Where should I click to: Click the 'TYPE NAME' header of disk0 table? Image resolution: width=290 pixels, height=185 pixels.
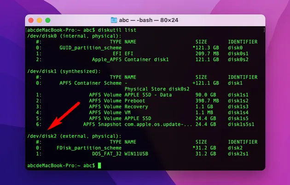click(123, 42)
